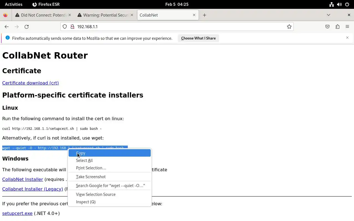
Task: Search Google for selected wget text
Action: 110,186
